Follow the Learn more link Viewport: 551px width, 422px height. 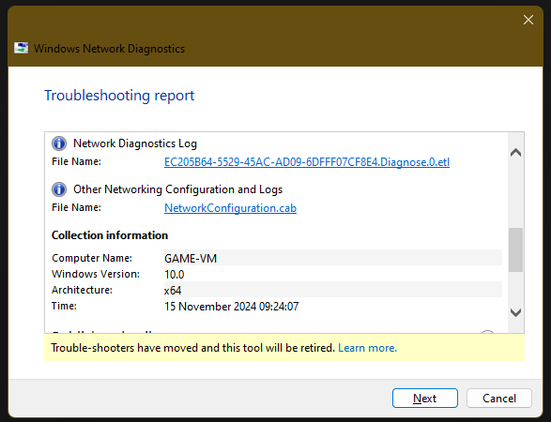pos(367,348)
